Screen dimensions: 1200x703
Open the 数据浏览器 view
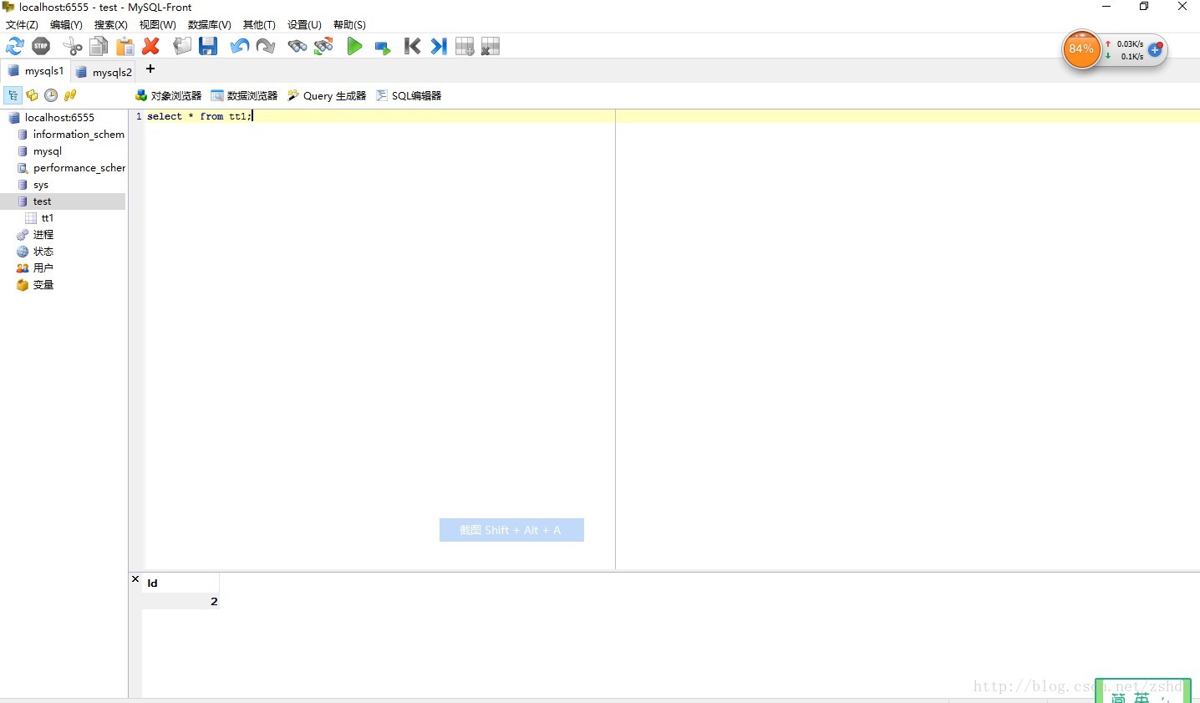click(x=244, y=95)
